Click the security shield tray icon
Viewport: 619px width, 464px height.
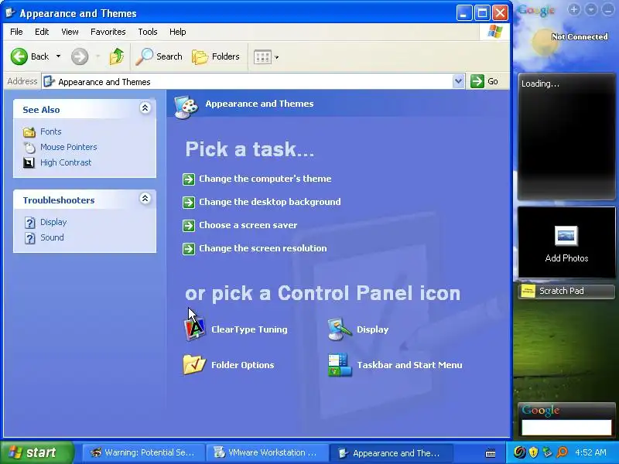[x=533, y=452]
